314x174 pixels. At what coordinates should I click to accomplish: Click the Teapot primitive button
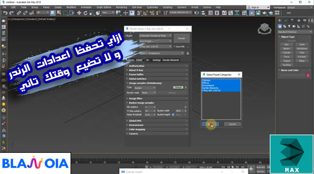[286, 61]
